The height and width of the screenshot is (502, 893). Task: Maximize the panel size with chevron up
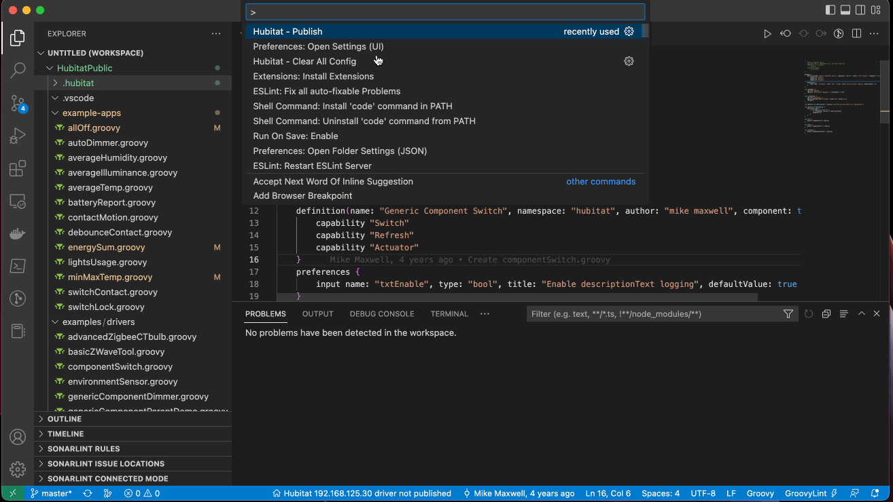(x=861, y=313)
